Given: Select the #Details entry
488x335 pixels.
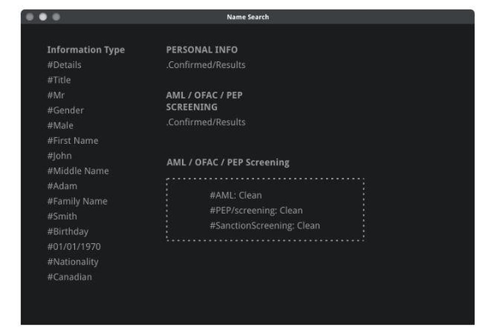Looking at the screenshot, I should (x=64, y=65).
